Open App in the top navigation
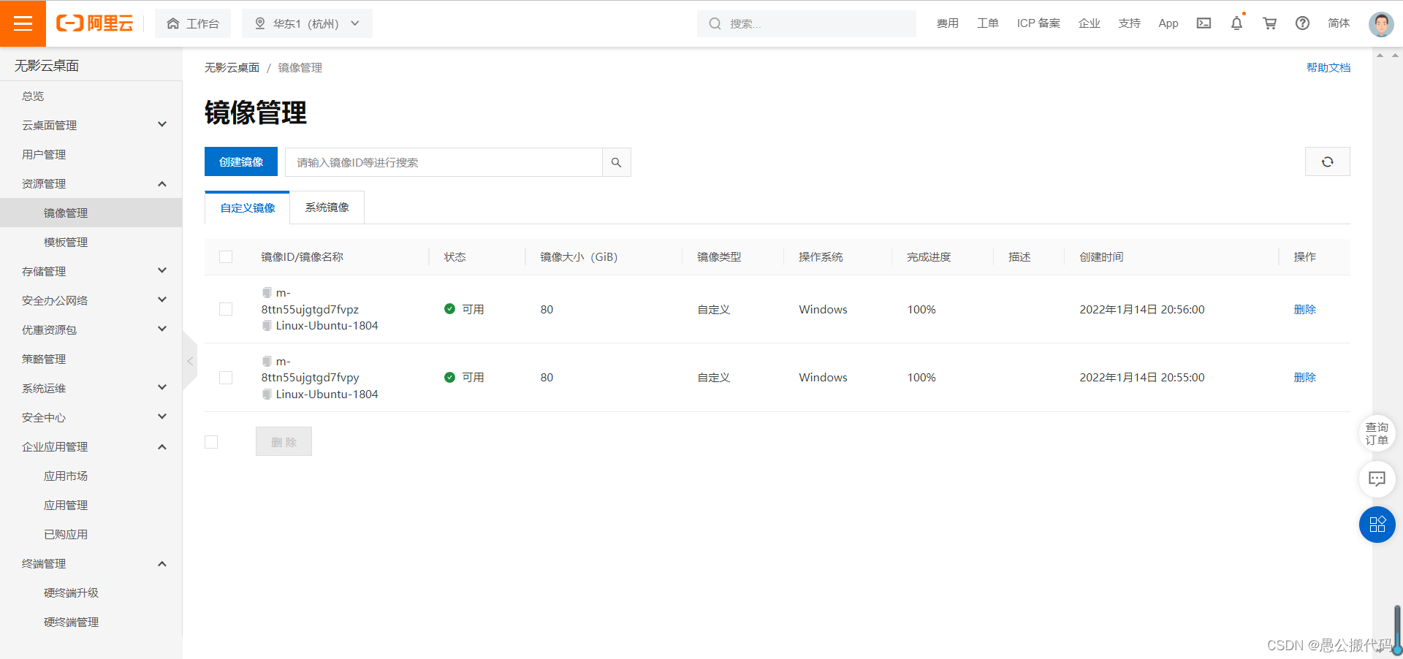 coord(1168,23)
